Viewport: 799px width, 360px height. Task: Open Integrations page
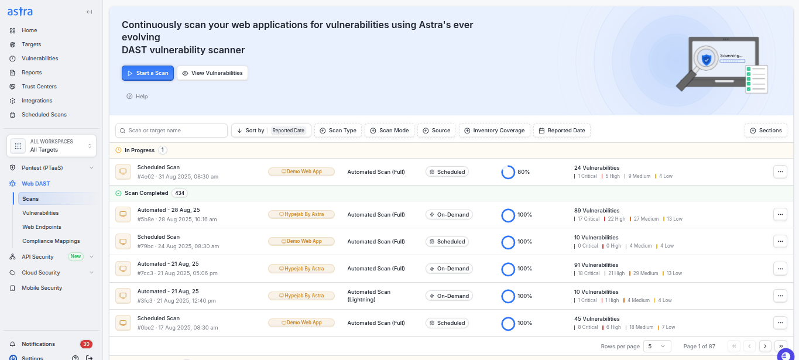click(37, 101)
